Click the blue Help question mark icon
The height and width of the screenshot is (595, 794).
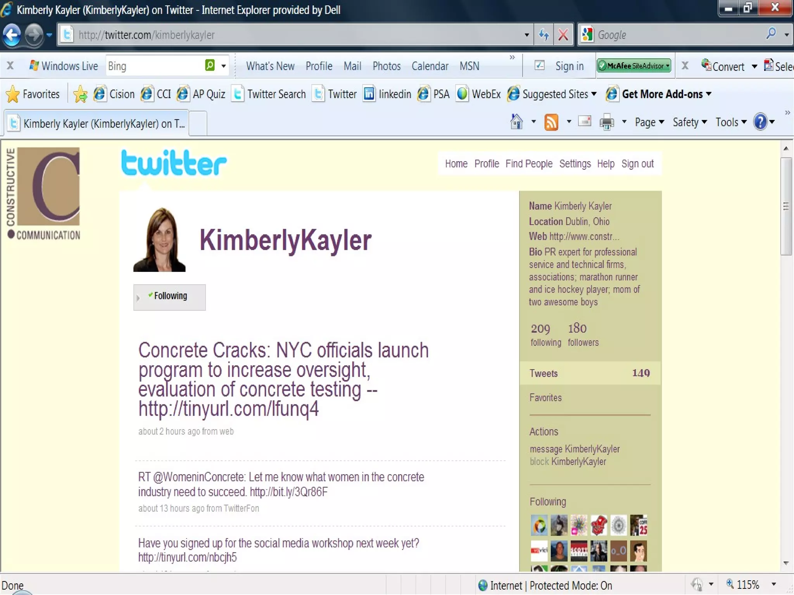[x=760, y=122]
